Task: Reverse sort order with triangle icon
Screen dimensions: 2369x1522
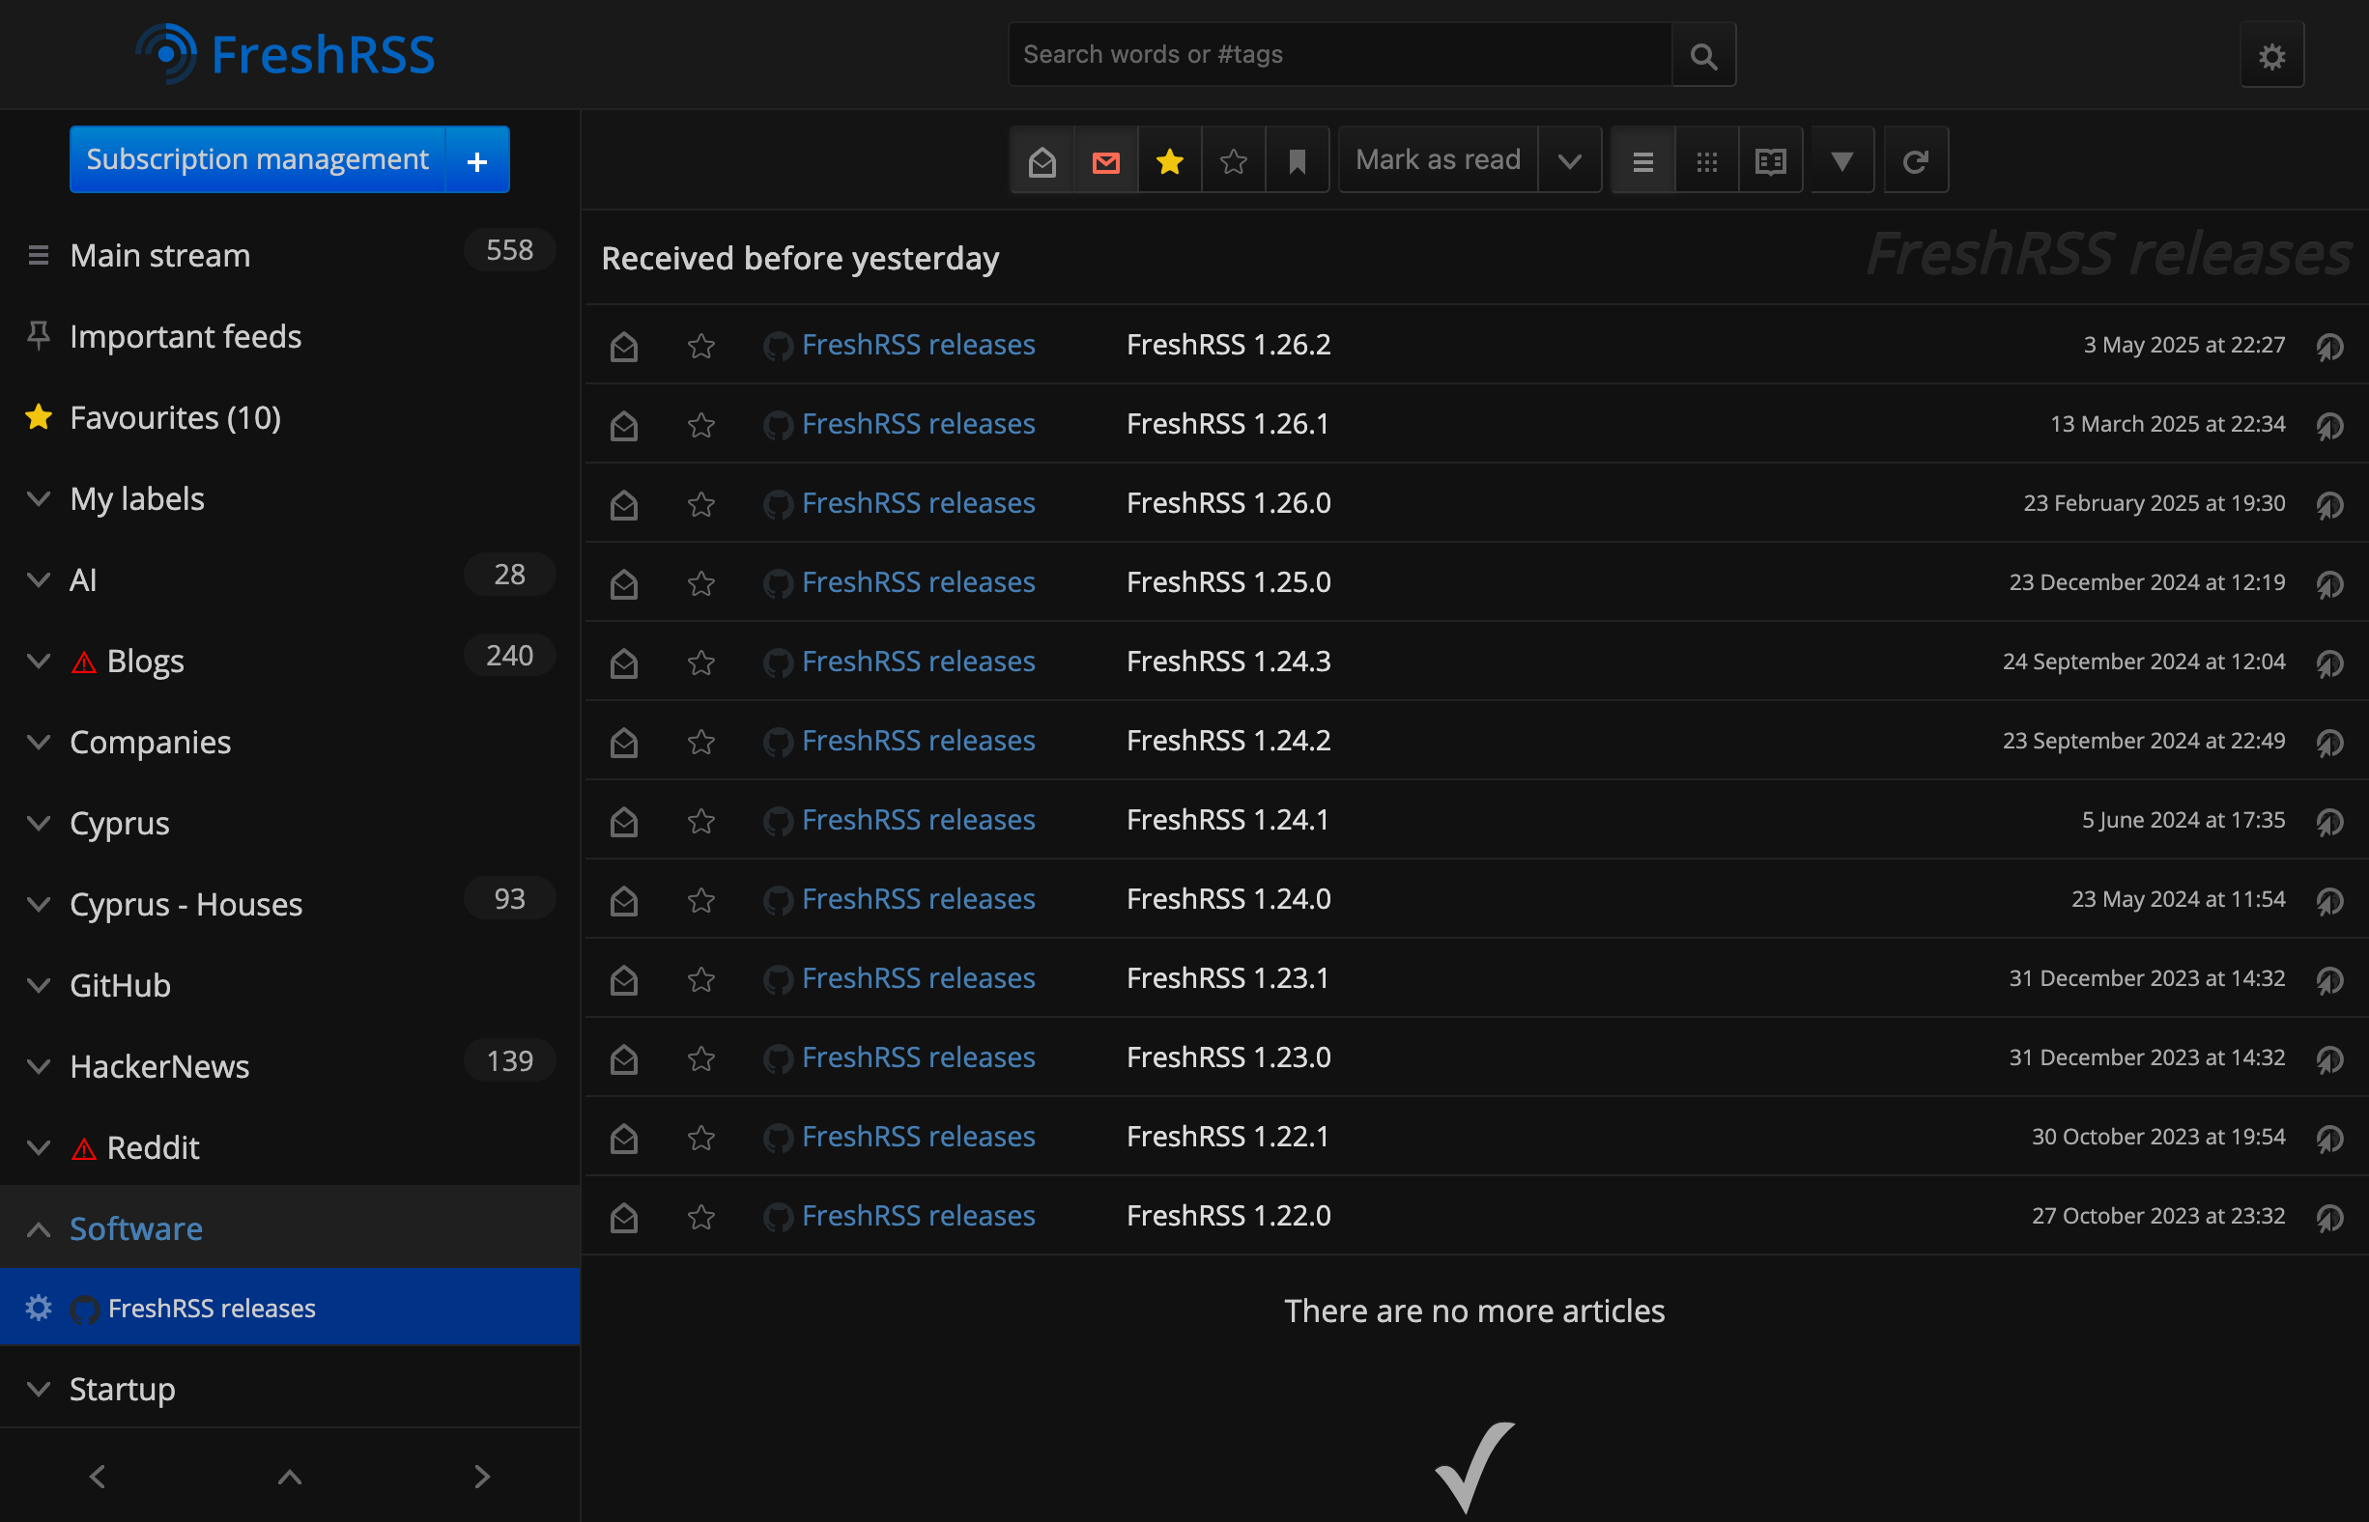Action: [x=1842, y=160]
